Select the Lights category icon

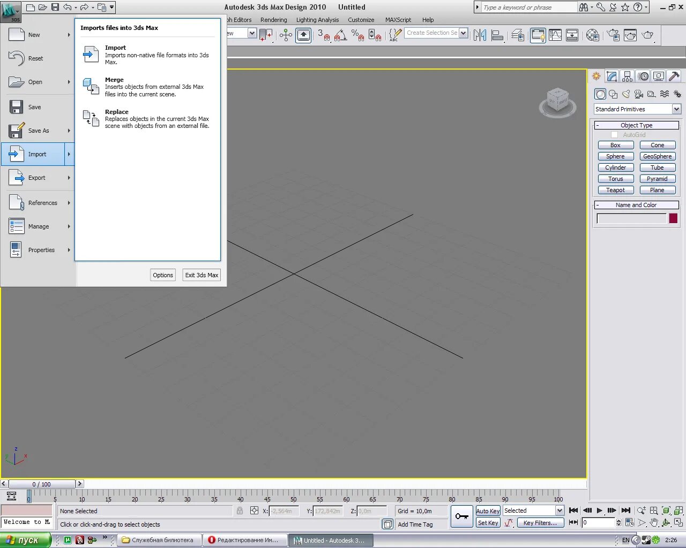(626, 94)
